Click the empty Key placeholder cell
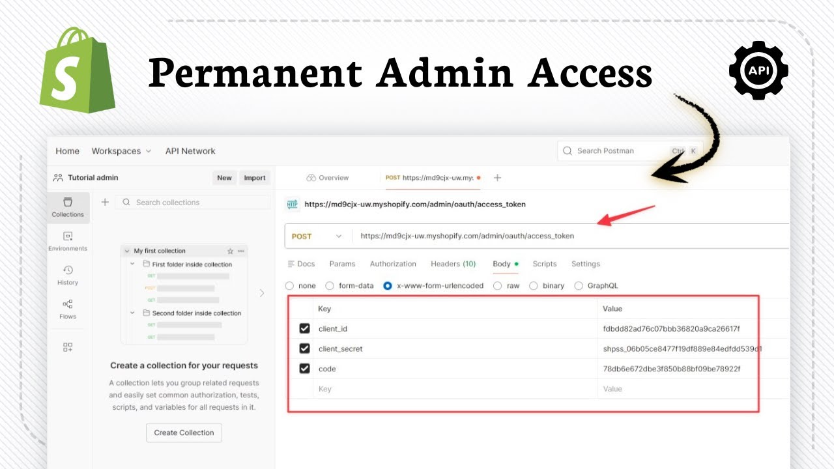The width and height of the screenshot is (834, 469). coord(455,389)
